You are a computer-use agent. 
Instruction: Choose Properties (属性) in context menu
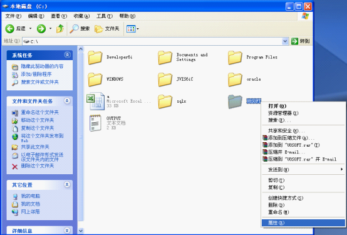(x=303, y=223)
